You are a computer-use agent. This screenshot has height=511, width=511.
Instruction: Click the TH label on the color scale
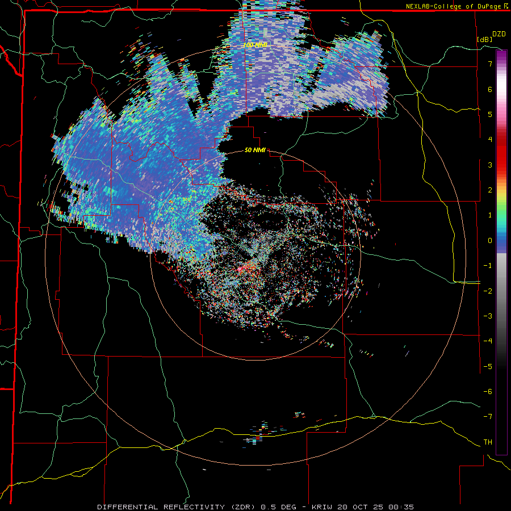(x=488, y=442)
